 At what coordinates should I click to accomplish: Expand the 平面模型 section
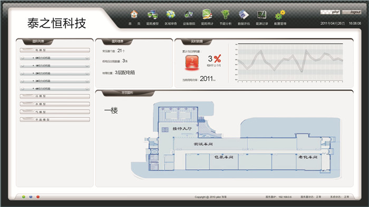tap(55, 120)
